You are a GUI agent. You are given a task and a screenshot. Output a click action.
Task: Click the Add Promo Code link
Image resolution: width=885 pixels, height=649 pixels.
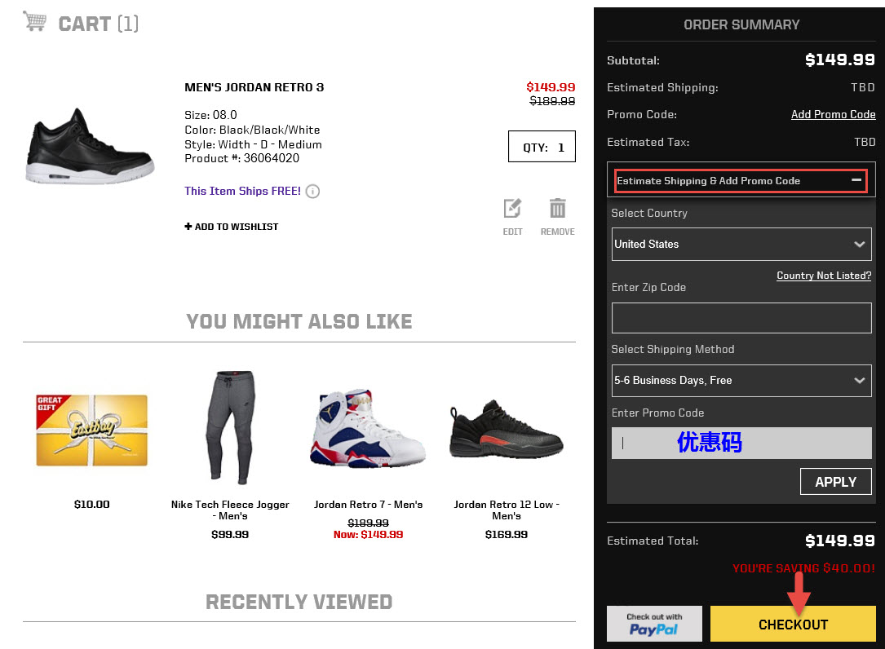(x=833, y=114)
